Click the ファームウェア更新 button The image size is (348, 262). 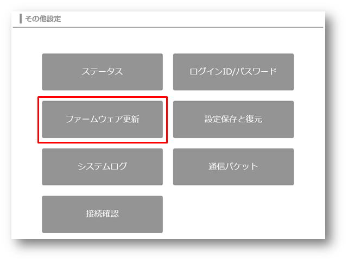pos(102,120)
